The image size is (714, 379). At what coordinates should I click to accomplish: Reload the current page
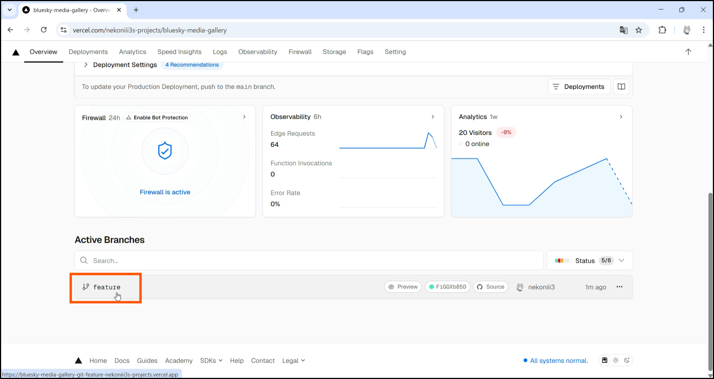coord(44,30)
